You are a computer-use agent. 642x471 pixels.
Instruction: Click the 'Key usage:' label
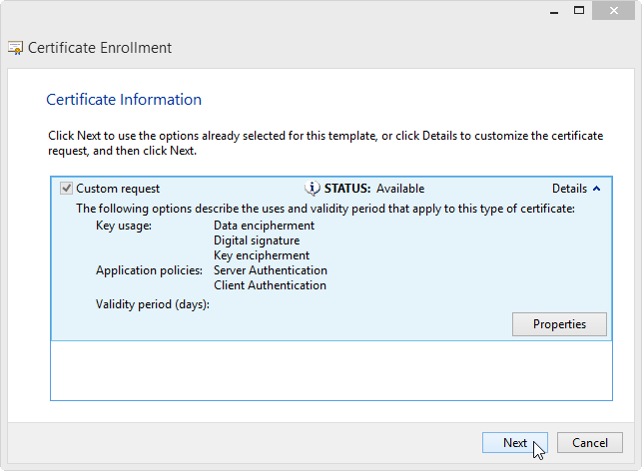tap(124, 226)
